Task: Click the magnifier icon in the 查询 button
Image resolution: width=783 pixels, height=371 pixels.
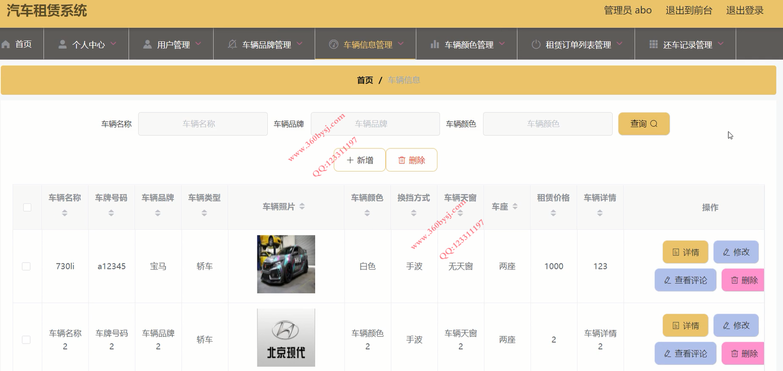Action: click(654, 124)
